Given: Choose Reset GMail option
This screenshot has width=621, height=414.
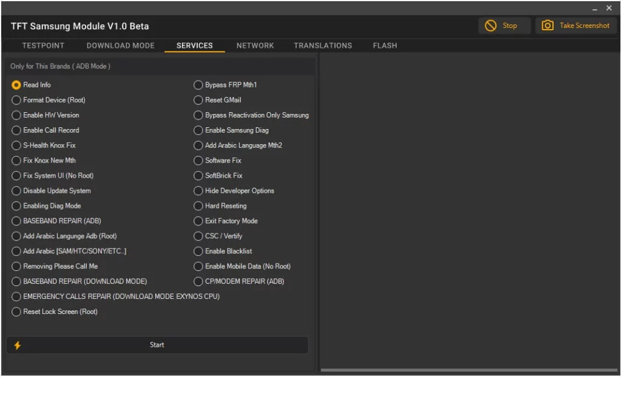Looking at the screenshot, I should 217,100.
